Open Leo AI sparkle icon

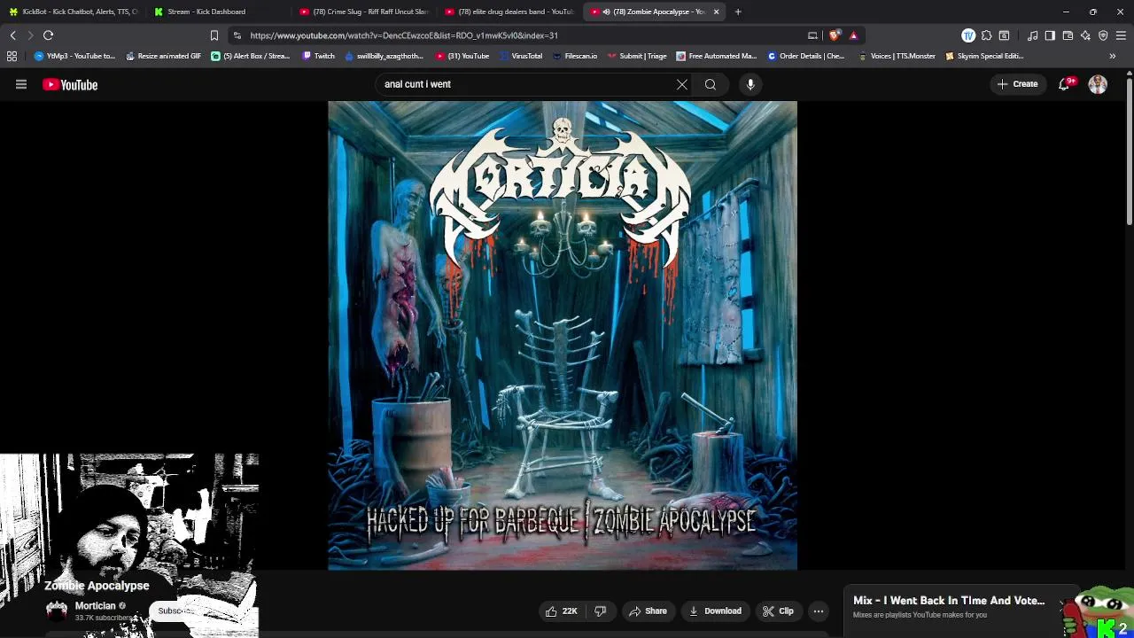tap(1085, 35)
